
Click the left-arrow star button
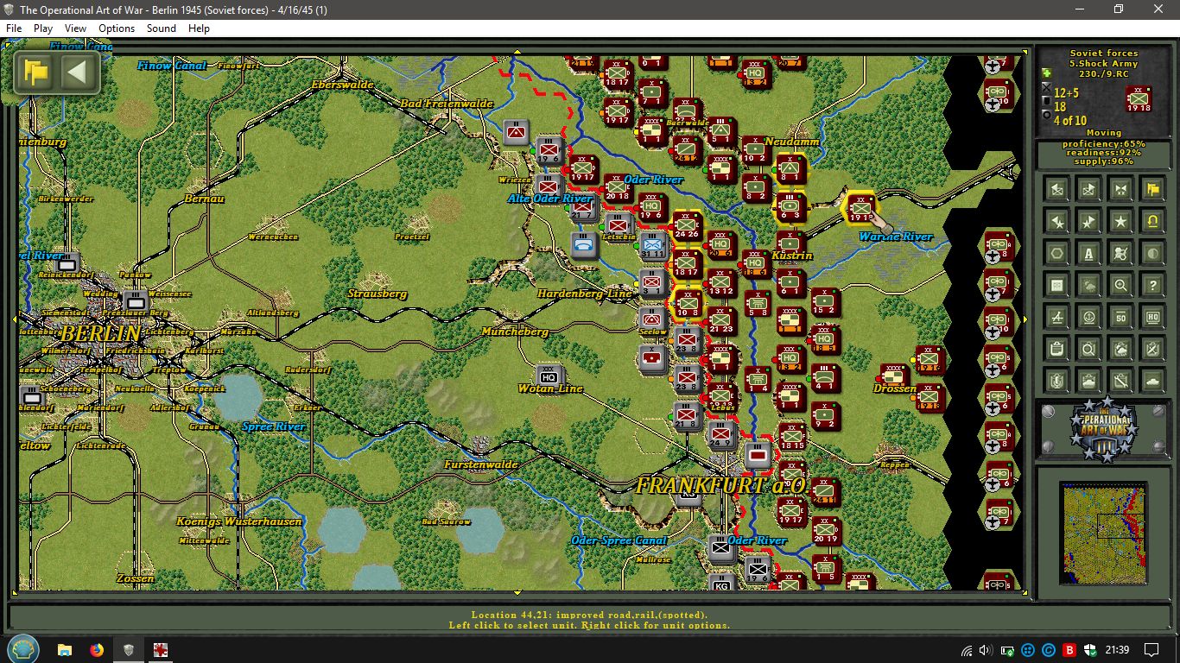1057,221
